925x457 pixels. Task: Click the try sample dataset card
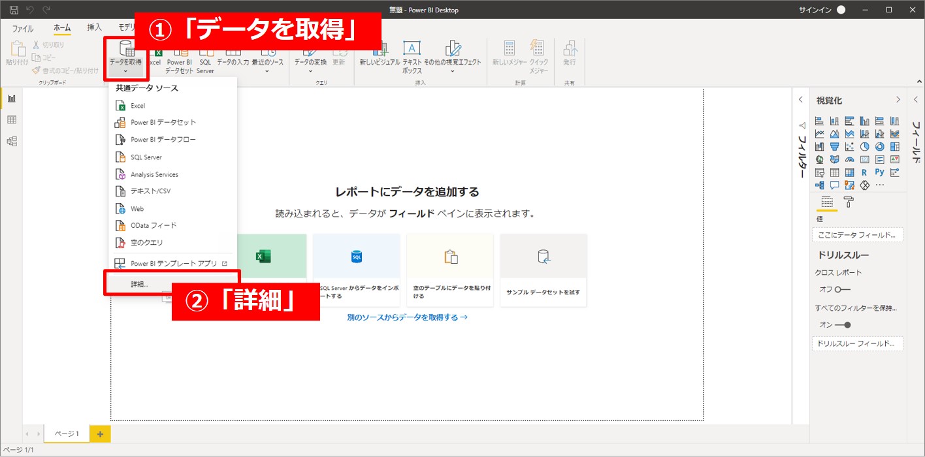543,270
